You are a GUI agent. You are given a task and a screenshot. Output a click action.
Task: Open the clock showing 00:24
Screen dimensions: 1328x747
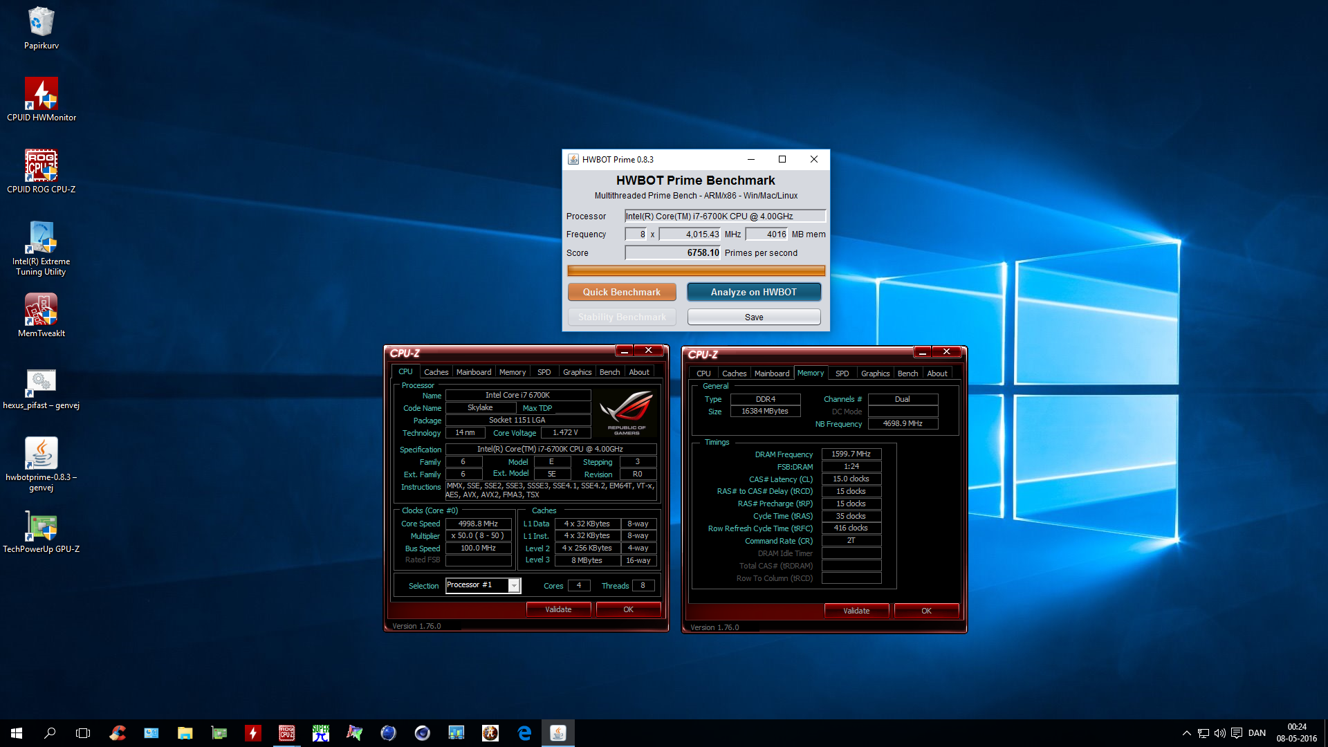1297,733
